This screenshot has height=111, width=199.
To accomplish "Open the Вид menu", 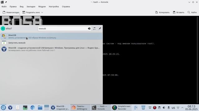I will tap(21, 6).
